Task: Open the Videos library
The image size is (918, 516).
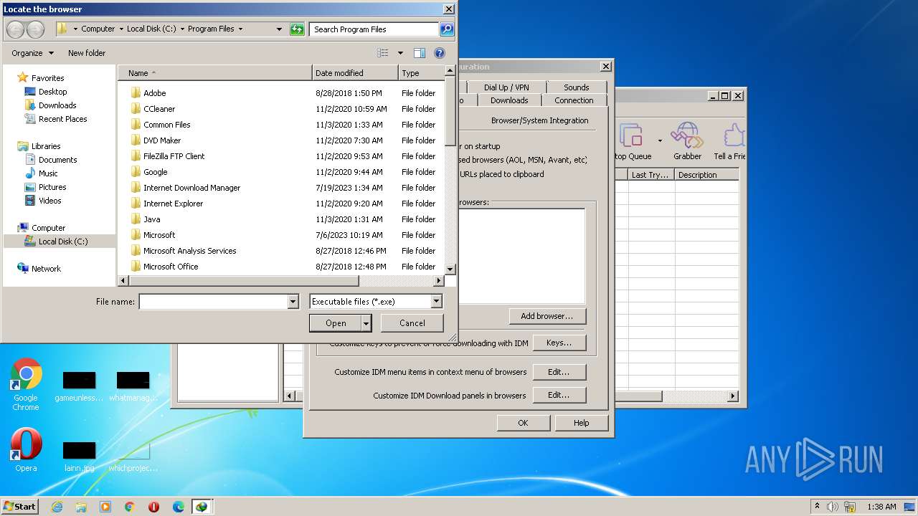Action: 49,201
